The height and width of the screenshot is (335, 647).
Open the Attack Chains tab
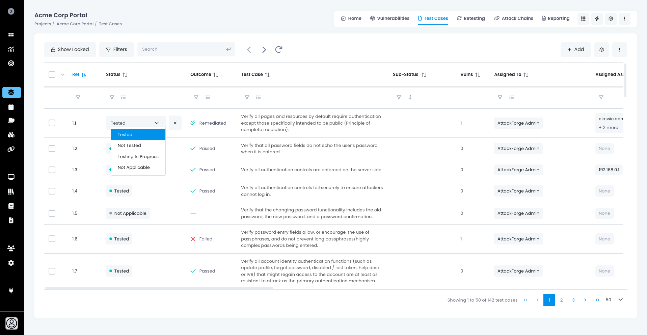coord(513,19)
